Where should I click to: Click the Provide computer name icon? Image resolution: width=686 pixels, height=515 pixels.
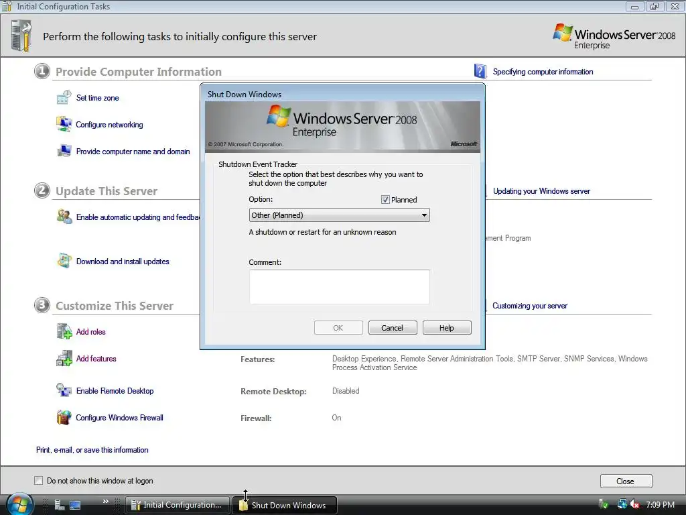tap(64, 151)
